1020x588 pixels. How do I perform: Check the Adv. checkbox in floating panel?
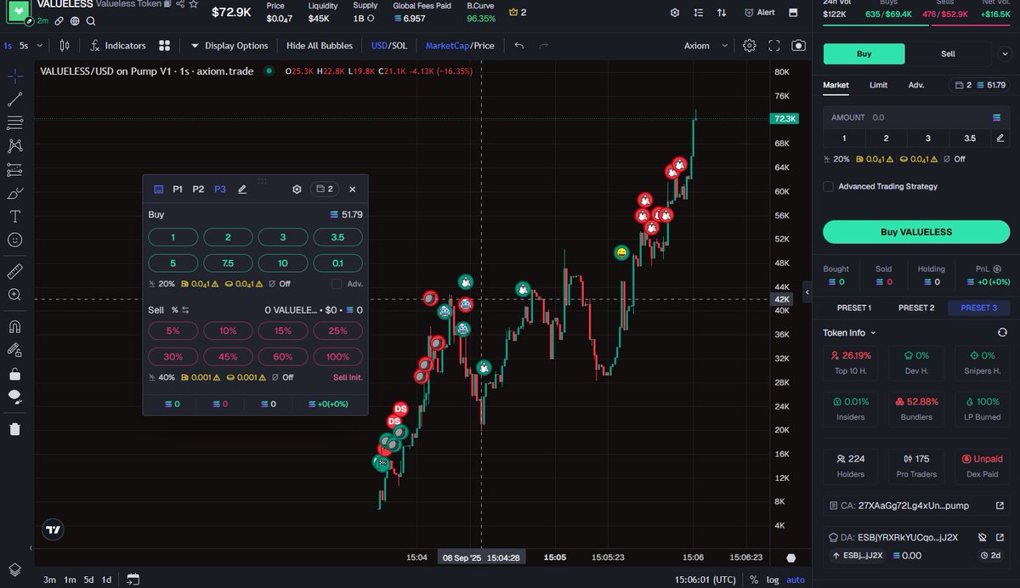point(337,284)
